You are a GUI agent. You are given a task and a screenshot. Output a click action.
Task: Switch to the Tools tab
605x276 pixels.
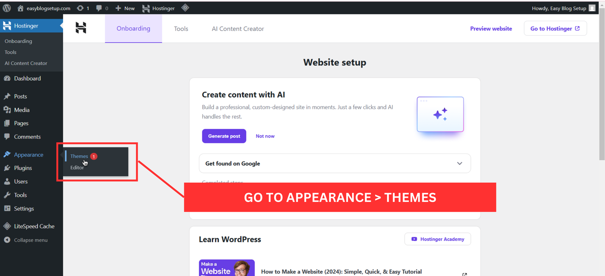point(181,29)
